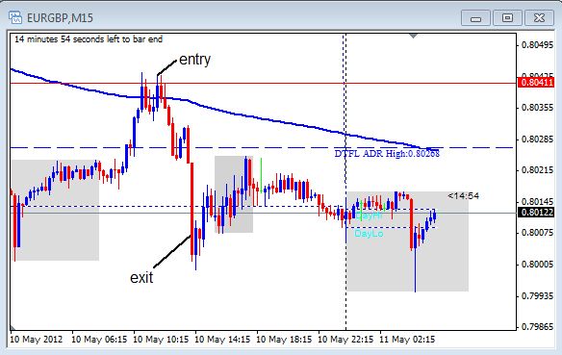Click the 0.79865 price scale value
Viewport: 562px width, 355px height.
point(537,327)
